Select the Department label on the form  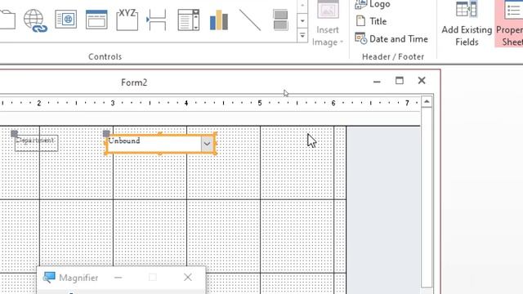click(36, 143)
